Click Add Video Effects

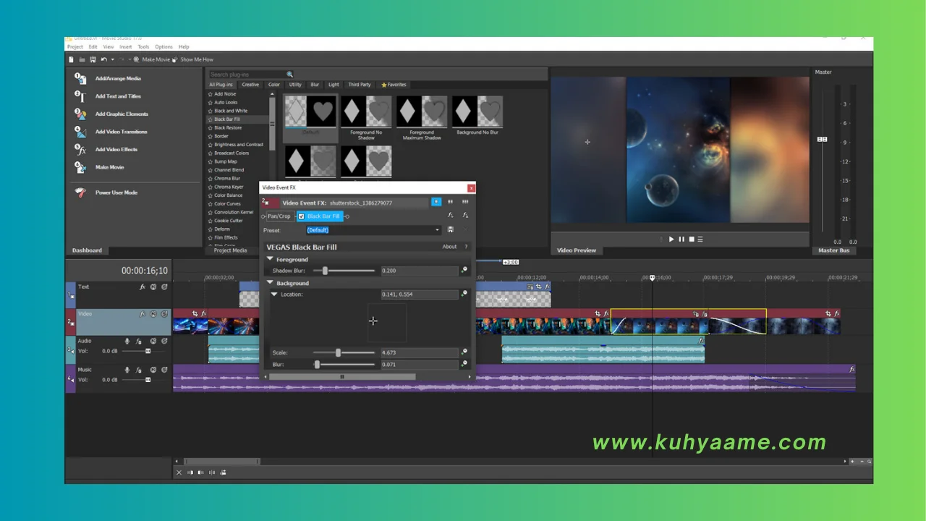[116, 149]
